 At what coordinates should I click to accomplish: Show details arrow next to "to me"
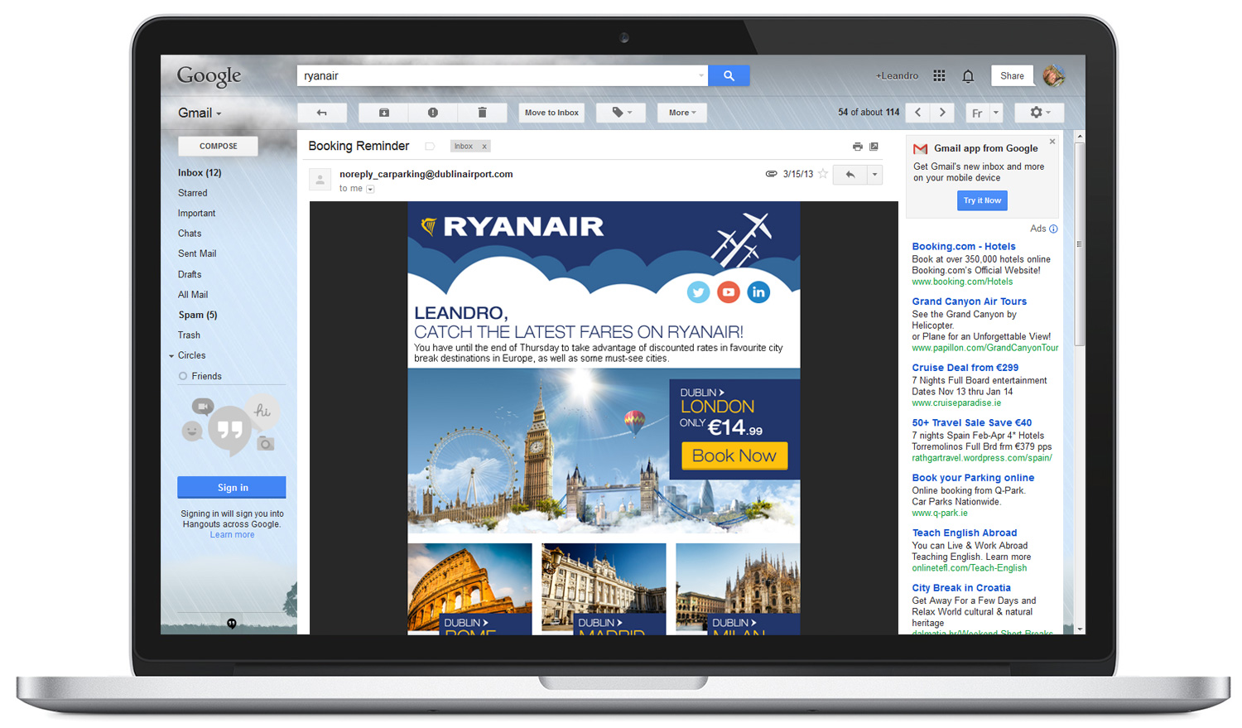pyautogui.click(x=370, y=189)
